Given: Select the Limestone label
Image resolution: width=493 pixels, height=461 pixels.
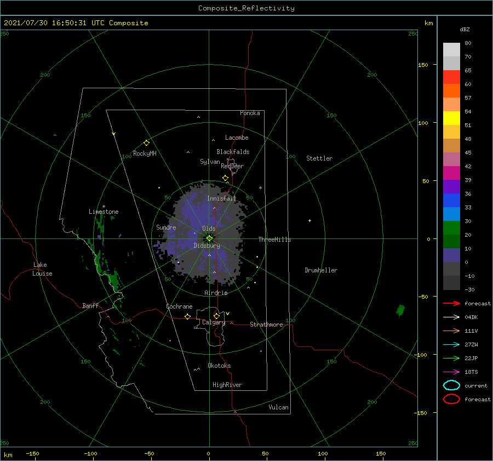Looking at the screenshot, I should [104, 212].
